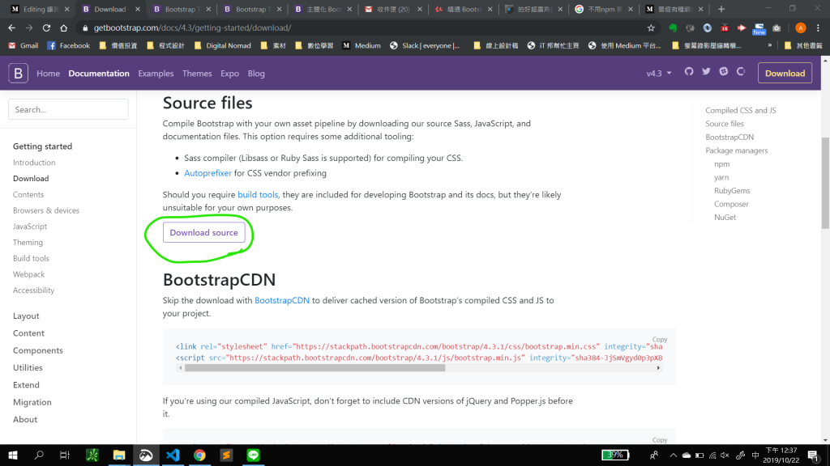Focus the docs Search field
Screen dimensions: 830x466
pos(68,109)
